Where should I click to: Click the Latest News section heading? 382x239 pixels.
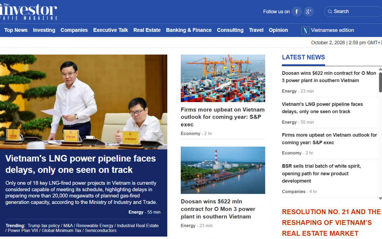click(x=303, y=57)
